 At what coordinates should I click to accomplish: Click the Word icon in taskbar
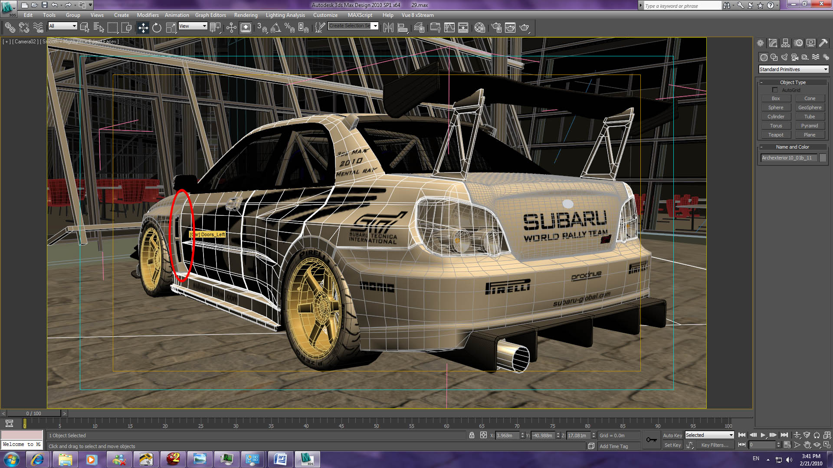pyautogui.click(x=280, y=459)
